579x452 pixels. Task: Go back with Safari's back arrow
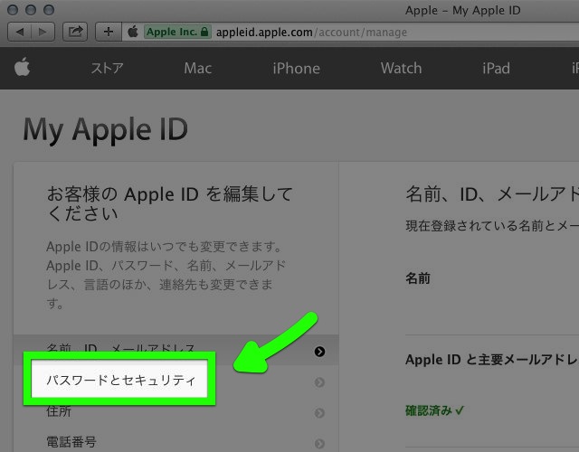[20, 33]
